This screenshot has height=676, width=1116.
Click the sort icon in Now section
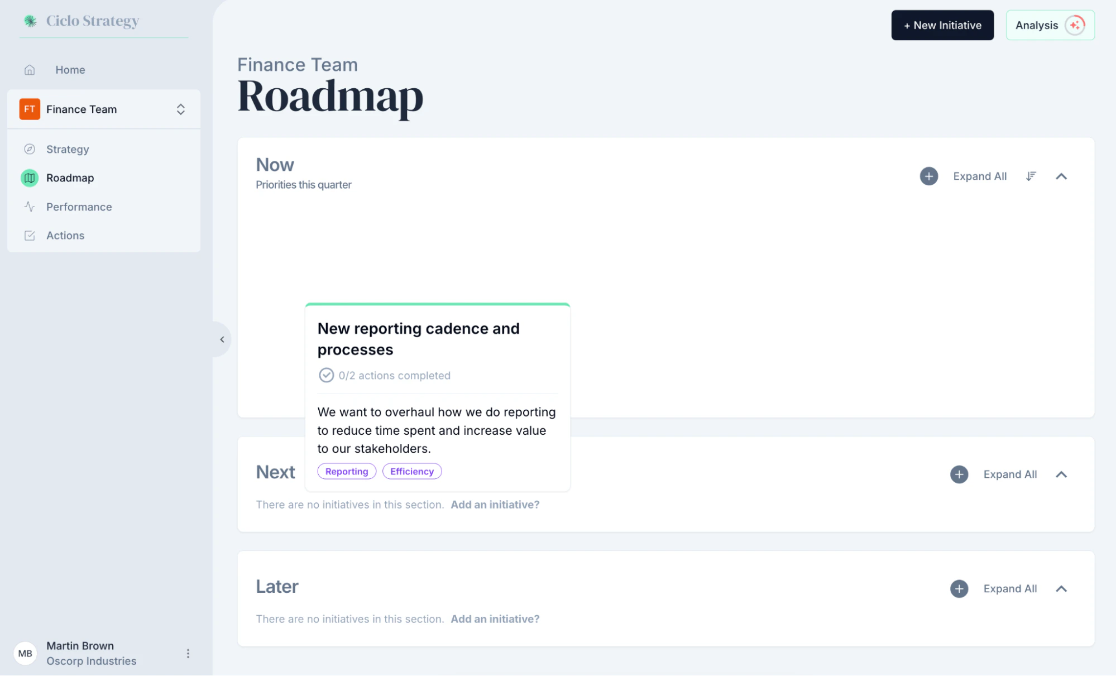click(x=1031, y=176)
